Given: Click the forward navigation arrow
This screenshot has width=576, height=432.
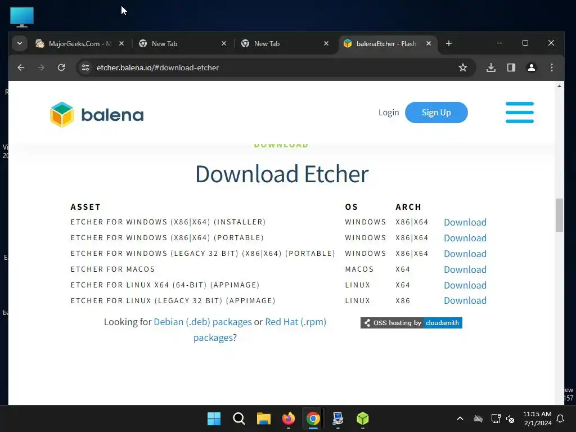Looking at the screenshot, I should 41,67.
